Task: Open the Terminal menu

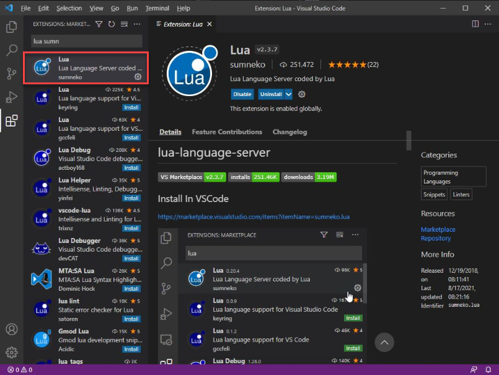Action: point(156,8)
